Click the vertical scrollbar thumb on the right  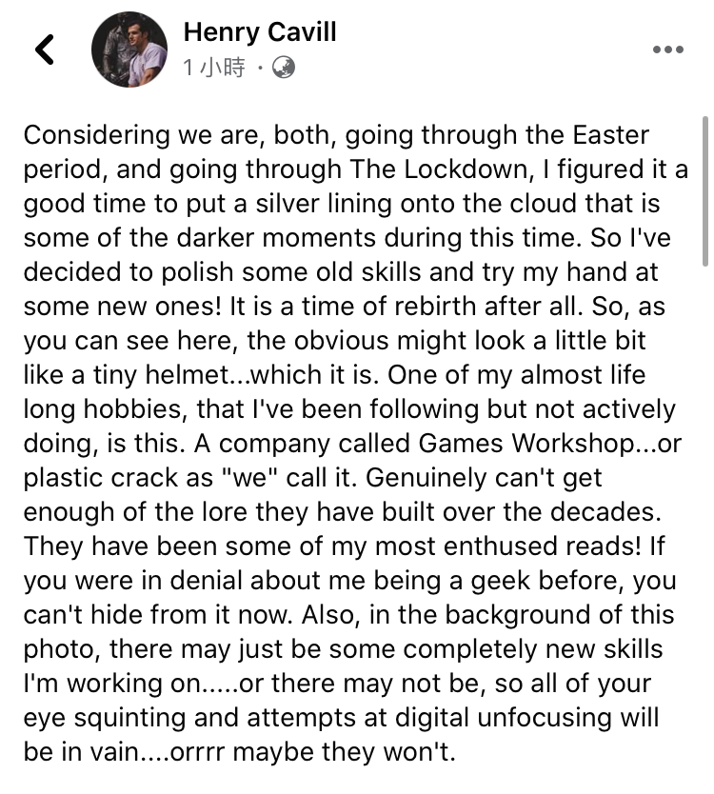tap(705, 191)
